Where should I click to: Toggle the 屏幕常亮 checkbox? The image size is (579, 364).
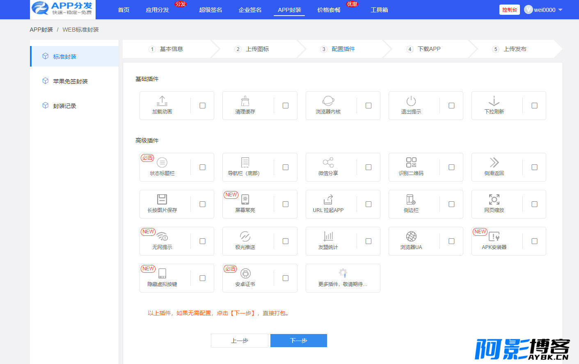coord(286,204)
